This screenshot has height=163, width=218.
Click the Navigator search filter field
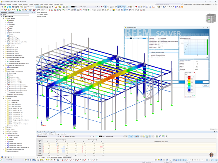(15, 14)
